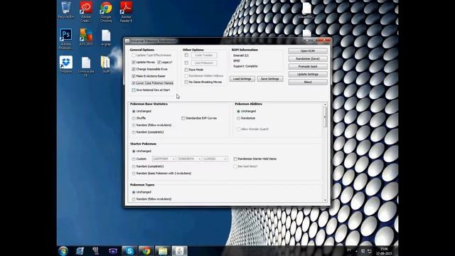The height and width of the screenshot is (256, 455).
Task: Check Randomize Starter Held Items
Action: pyautogui.click(x=235, y=159)
